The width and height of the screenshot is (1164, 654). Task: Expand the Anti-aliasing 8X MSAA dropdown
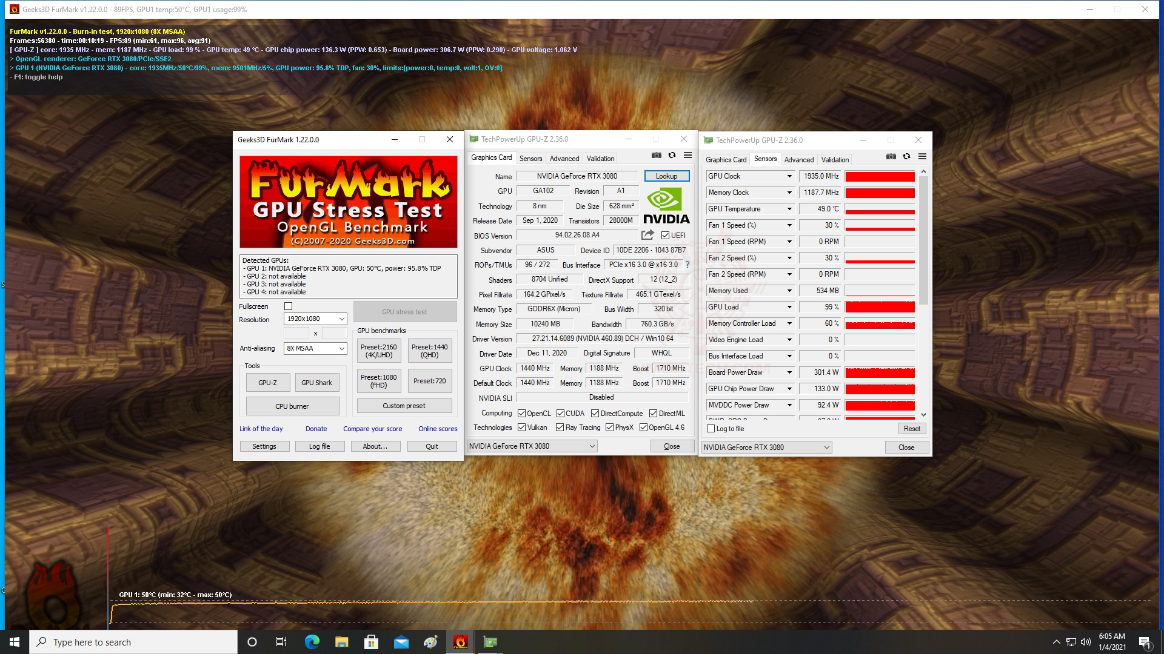315,348
